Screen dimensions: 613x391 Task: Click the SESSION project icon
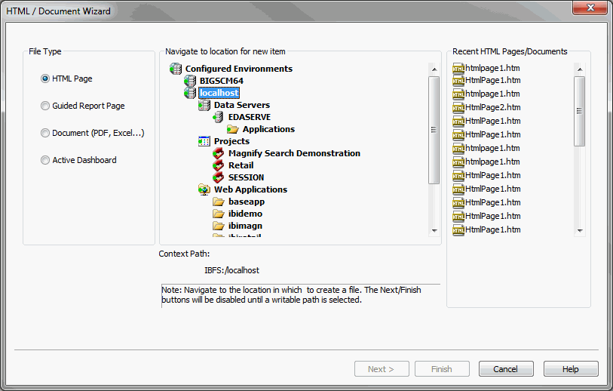[x=218, y=177]
